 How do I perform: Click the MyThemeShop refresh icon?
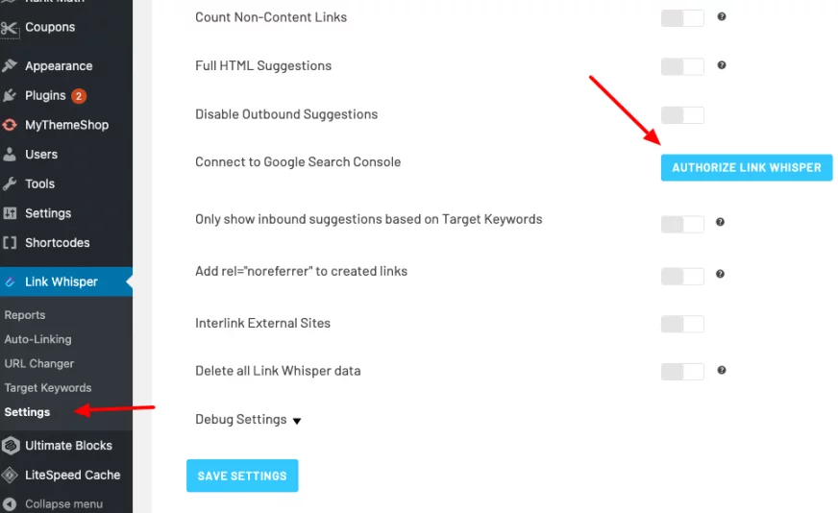pos(10,125)
